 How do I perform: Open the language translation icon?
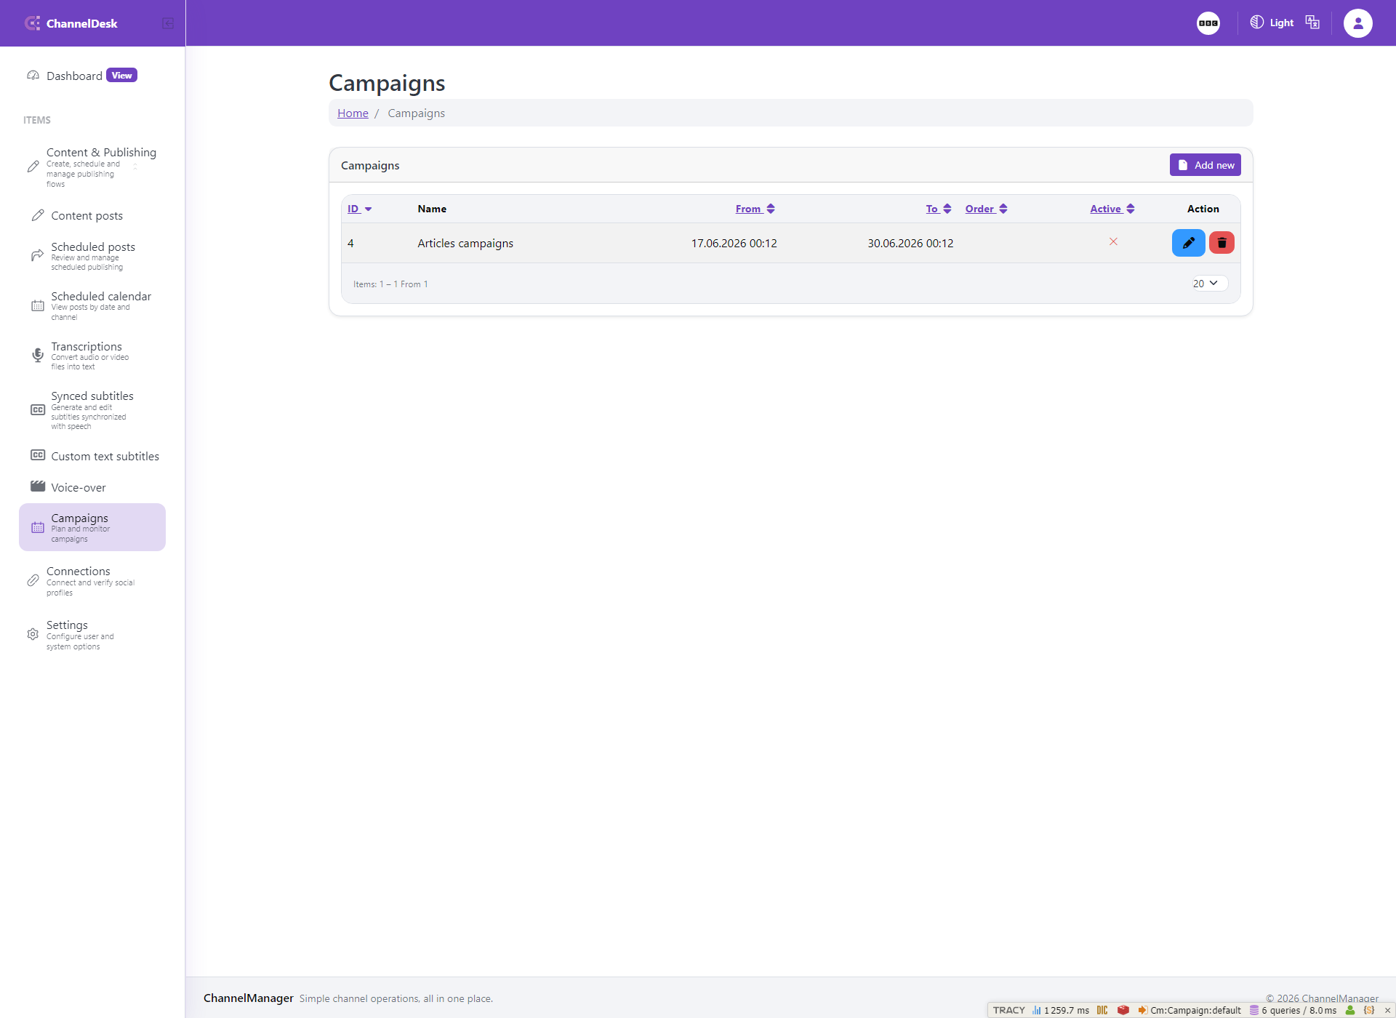pos(1312,23)
